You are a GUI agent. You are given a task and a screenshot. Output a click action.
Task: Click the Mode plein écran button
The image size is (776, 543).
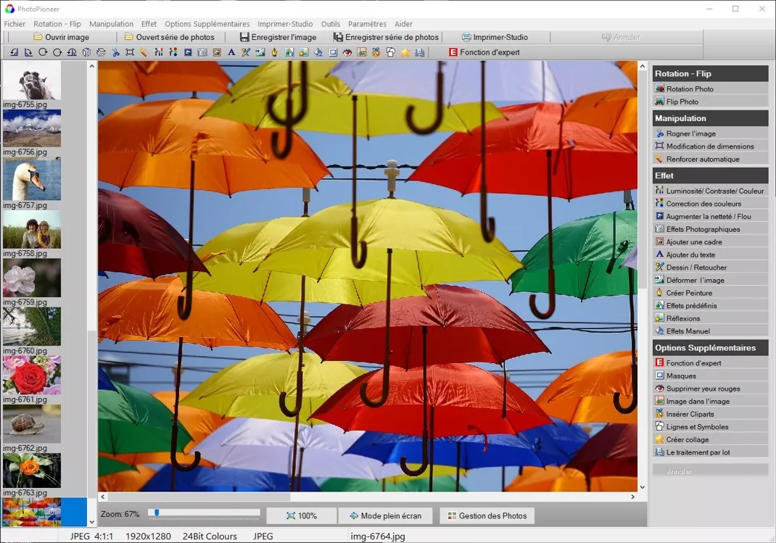point(385,515)
